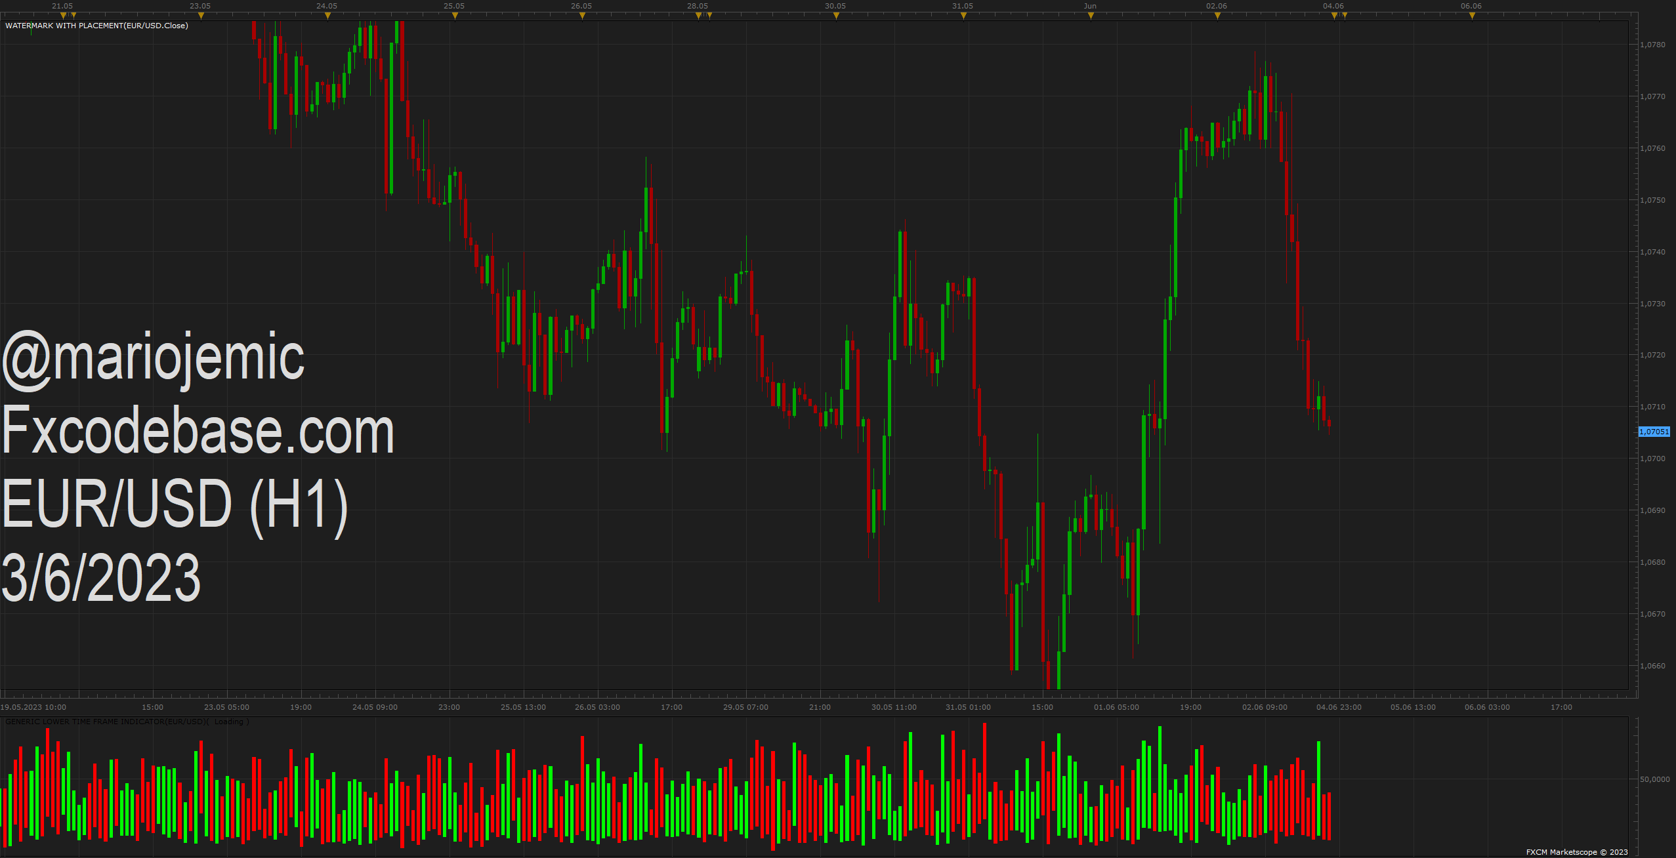The image size is (1676, 858).
Task: Click the 23.05 day marker triangle
Action: (201, 16)
